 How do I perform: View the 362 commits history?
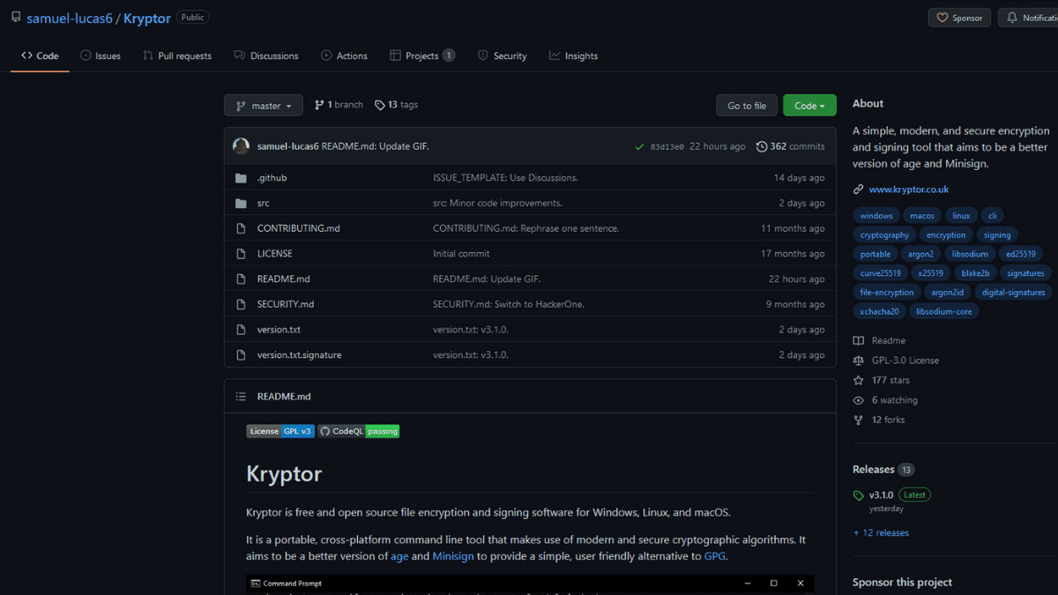click(790, 146)
